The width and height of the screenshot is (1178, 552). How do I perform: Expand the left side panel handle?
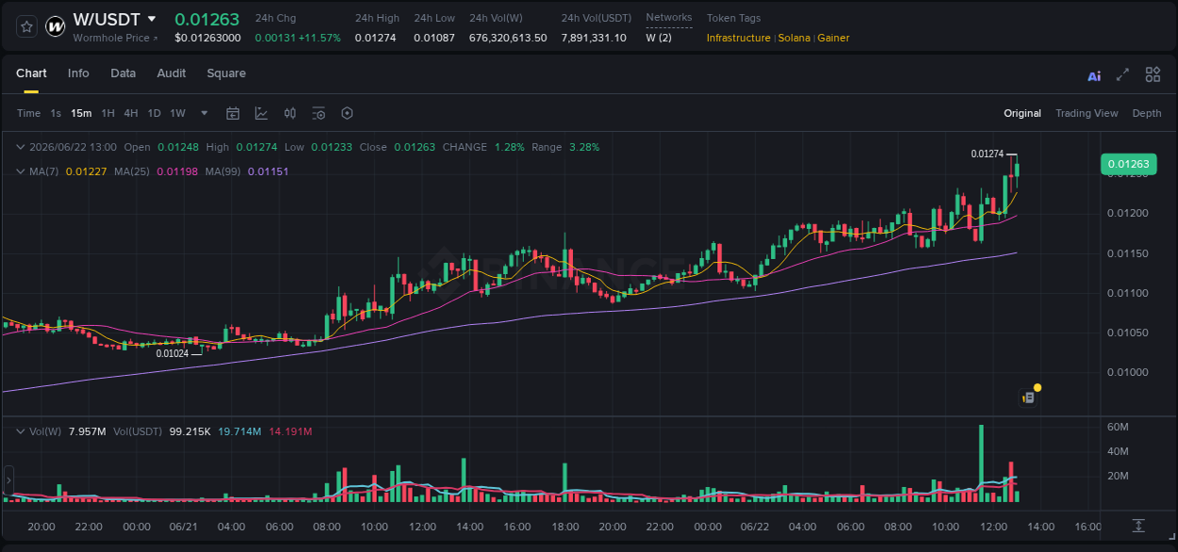tap(8, 480)
